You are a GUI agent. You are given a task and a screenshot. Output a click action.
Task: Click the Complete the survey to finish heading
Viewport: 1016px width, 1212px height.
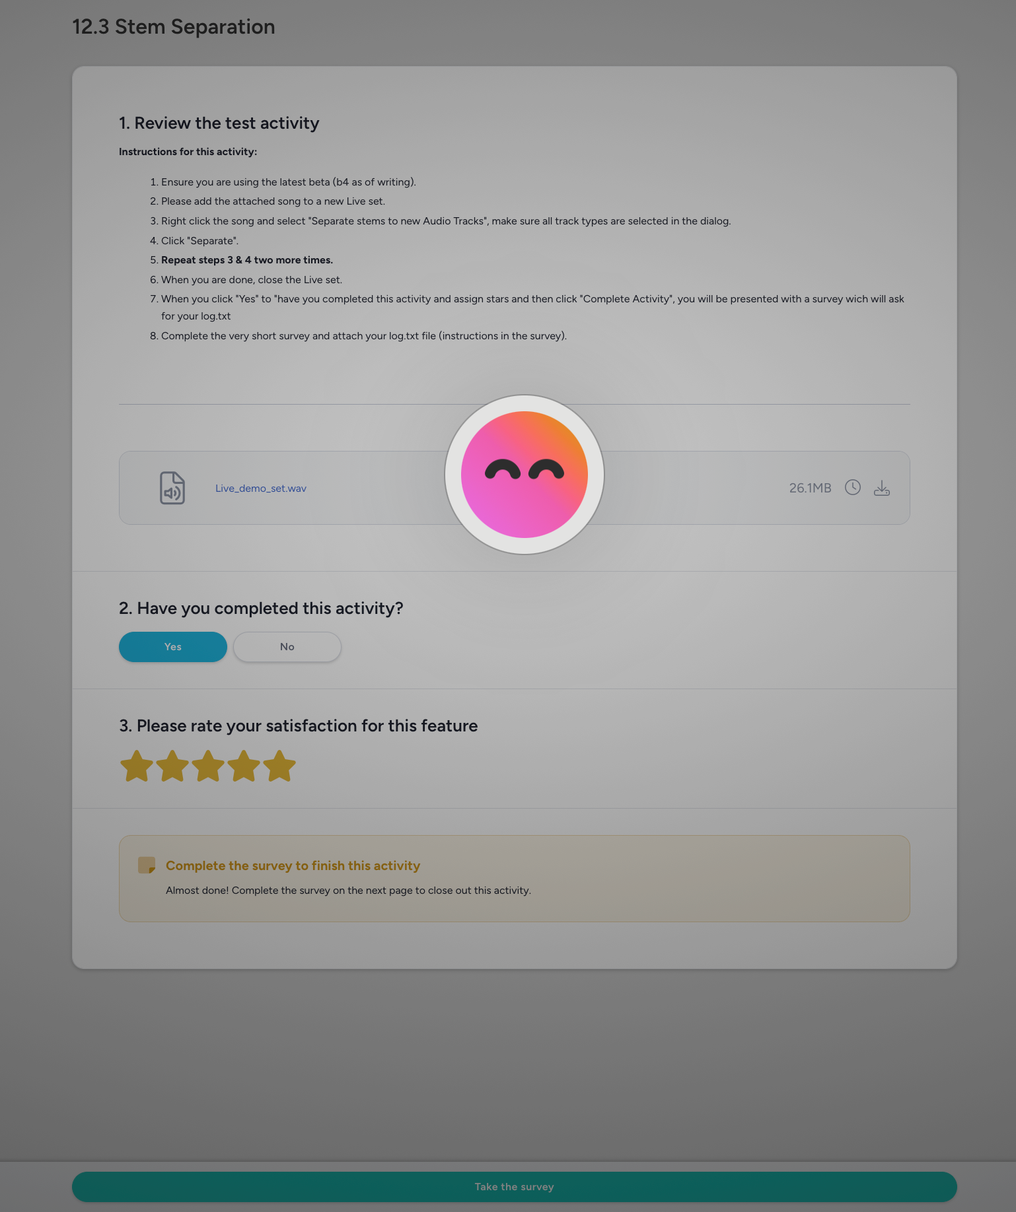point(293,865)
